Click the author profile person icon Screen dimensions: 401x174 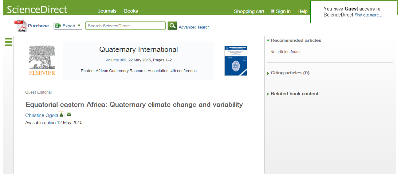(61, 115)
